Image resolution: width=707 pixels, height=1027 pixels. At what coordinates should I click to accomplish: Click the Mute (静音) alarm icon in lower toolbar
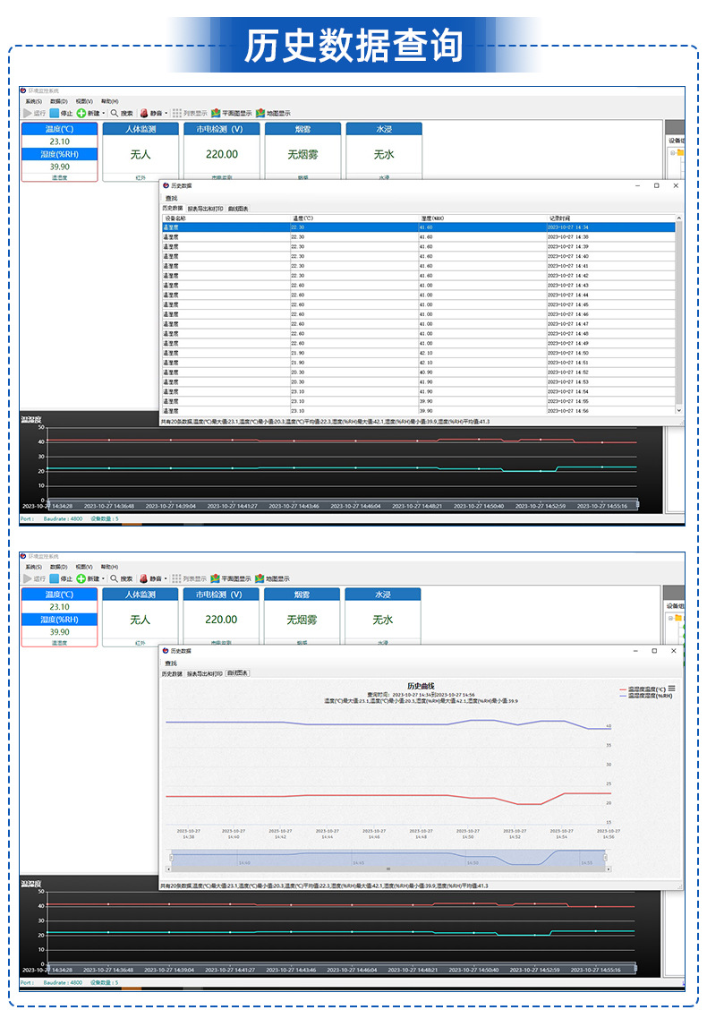(143, 578)
